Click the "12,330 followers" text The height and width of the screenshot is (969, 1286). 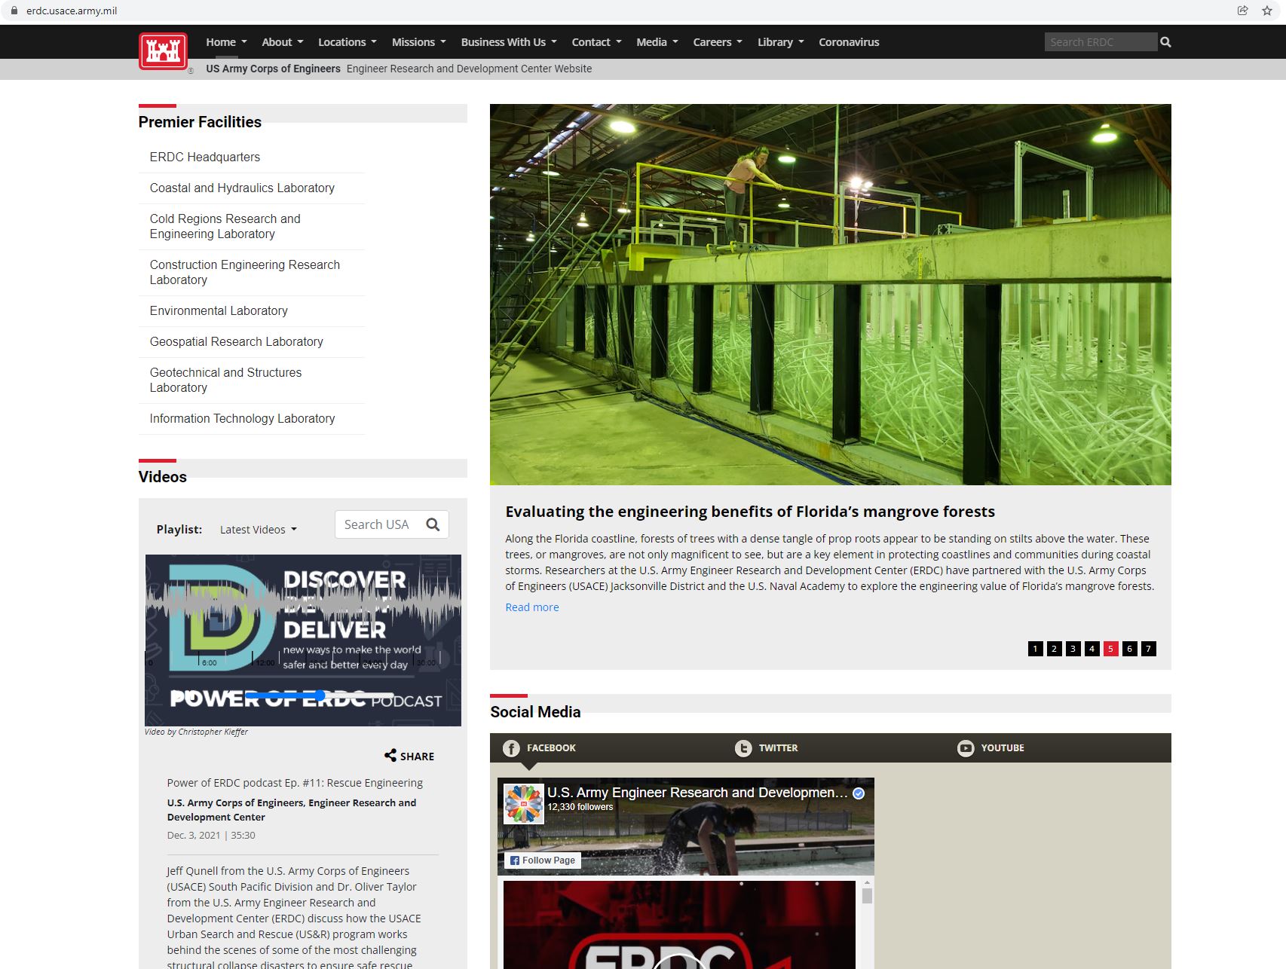pos(580,807)
